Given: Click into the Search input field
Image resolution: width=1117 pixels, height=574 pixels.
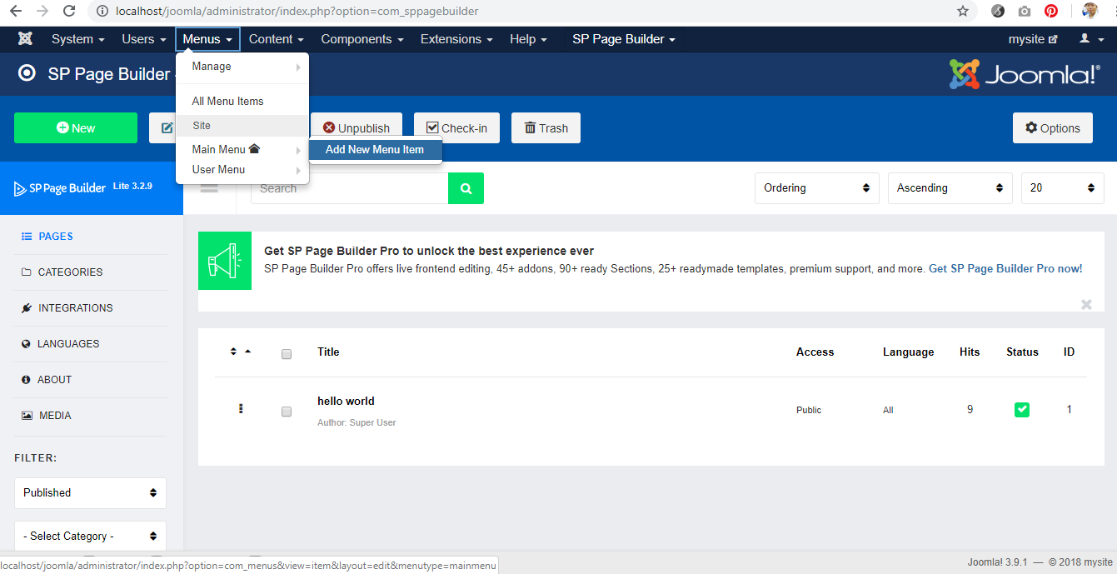Looking at the screenshot, I should (x=350, y=188).
